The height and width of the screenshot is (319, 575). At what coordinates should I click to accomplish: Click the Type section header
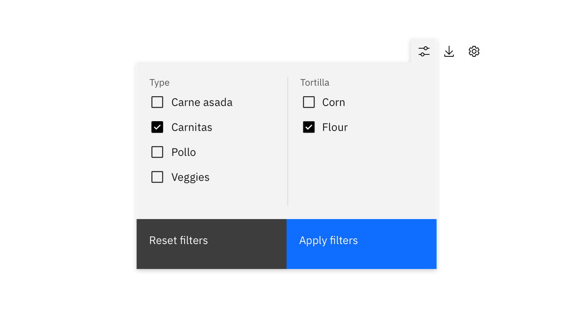pos(159,82)
